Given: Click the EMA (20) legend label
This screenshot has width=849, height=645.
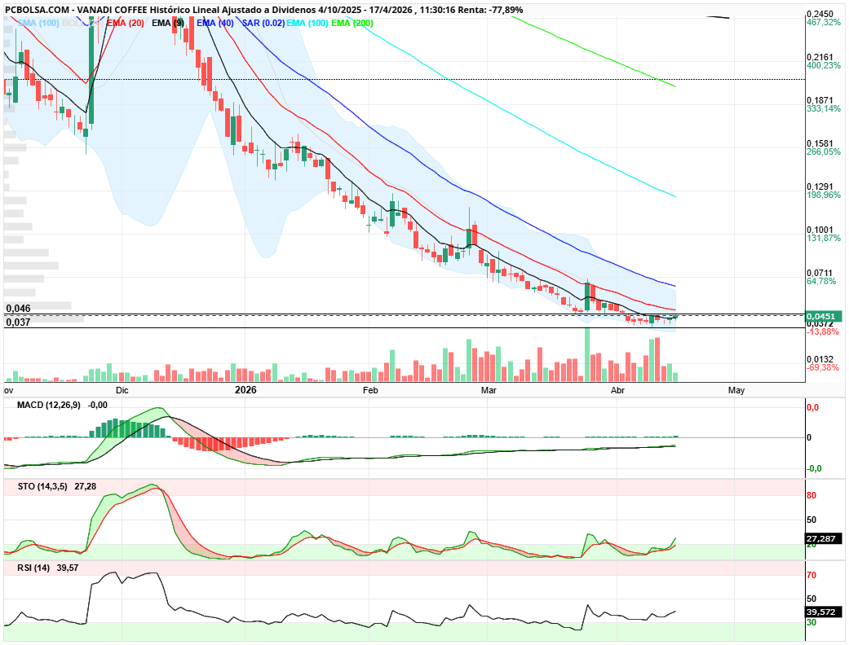Looking at the screenshot, I should 126,24.
